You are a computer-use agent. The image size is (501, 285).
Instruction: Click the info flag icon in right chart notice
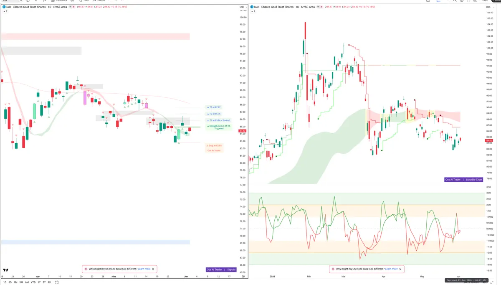click(x=333, y=269)
